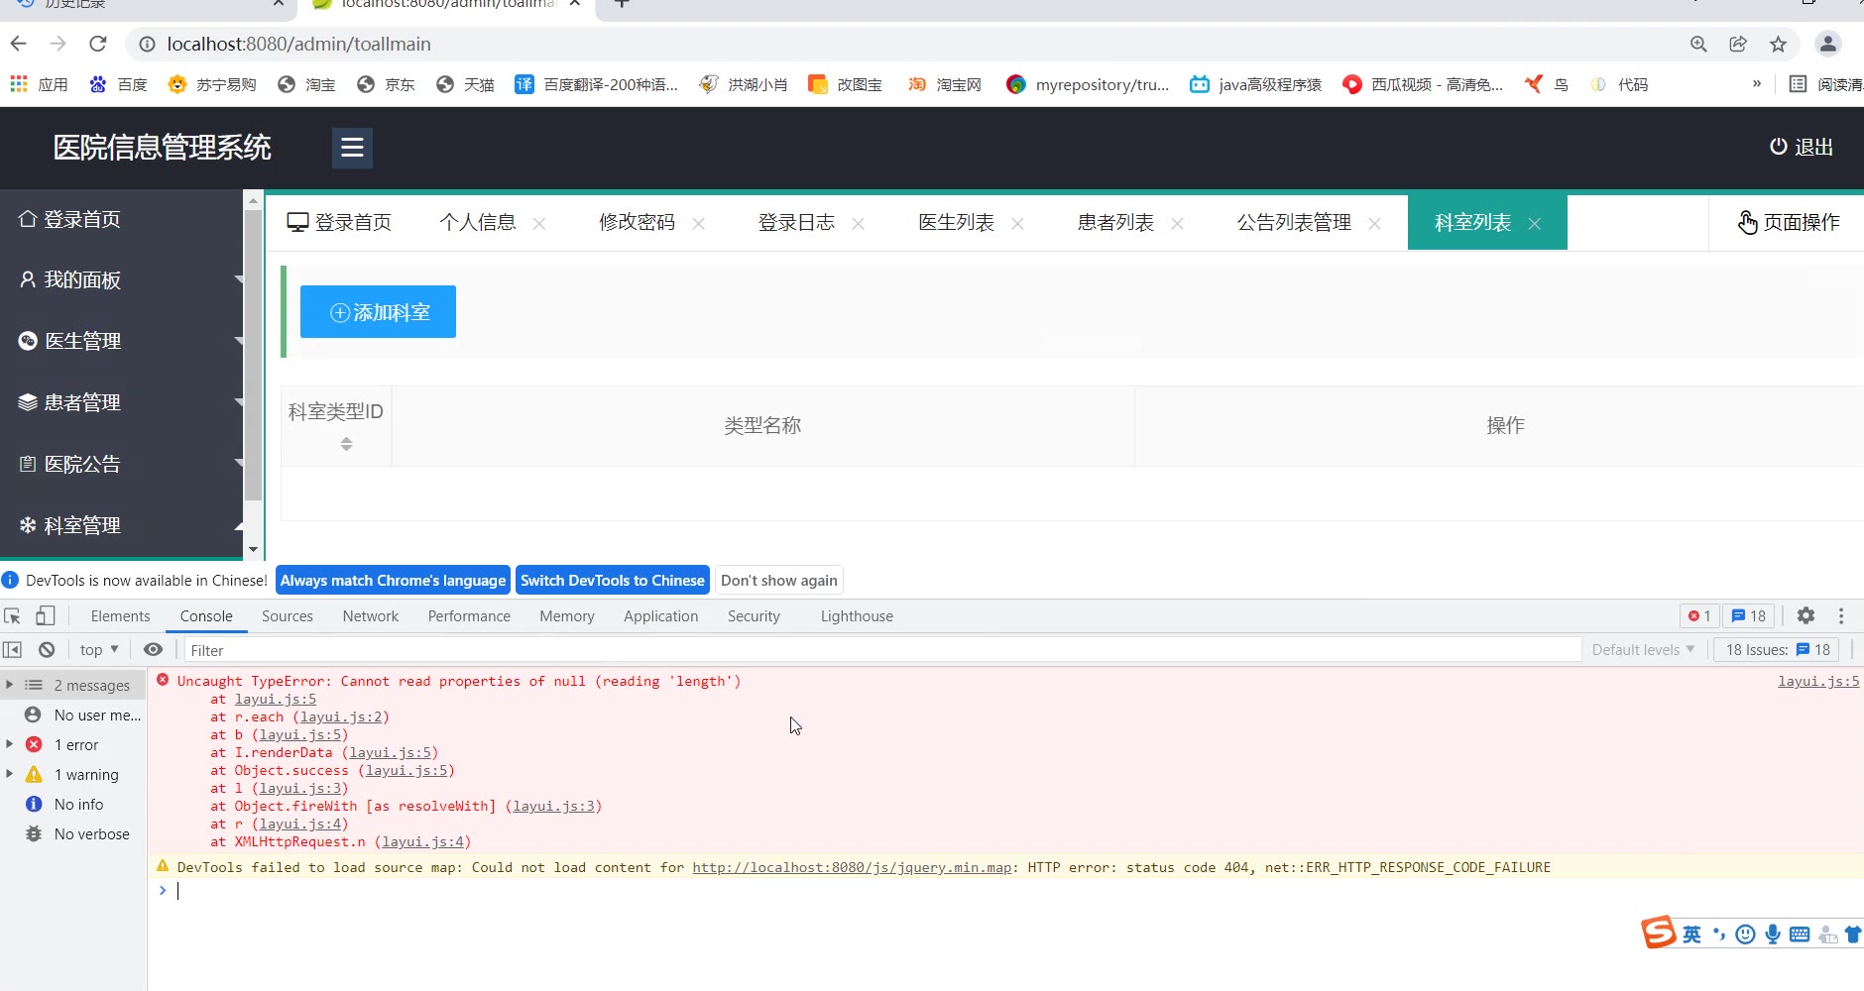Open Default levels dropdown
Image resolution: width=1864 pixels, height=991 pixels.
pyautogui.click(x=1643, y=650)
